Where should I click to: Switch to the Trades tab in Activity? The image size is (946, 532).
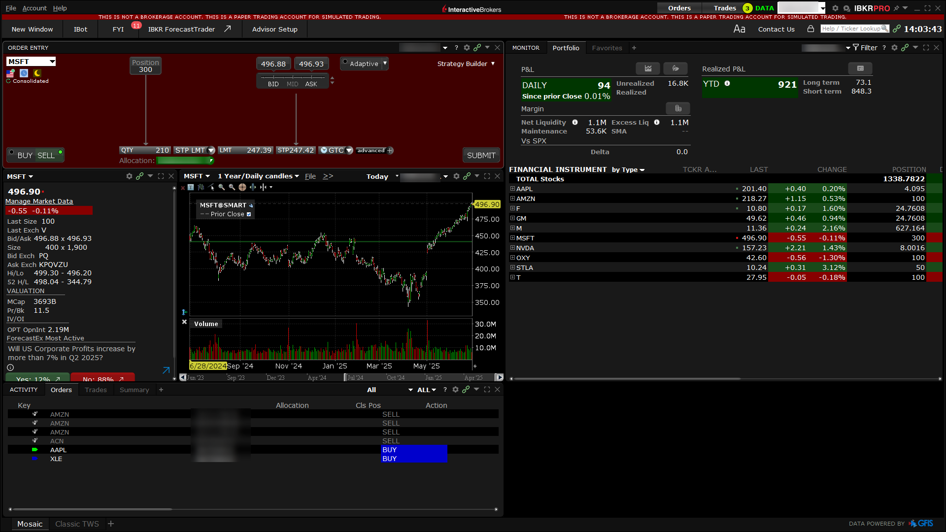coord(96,390)
